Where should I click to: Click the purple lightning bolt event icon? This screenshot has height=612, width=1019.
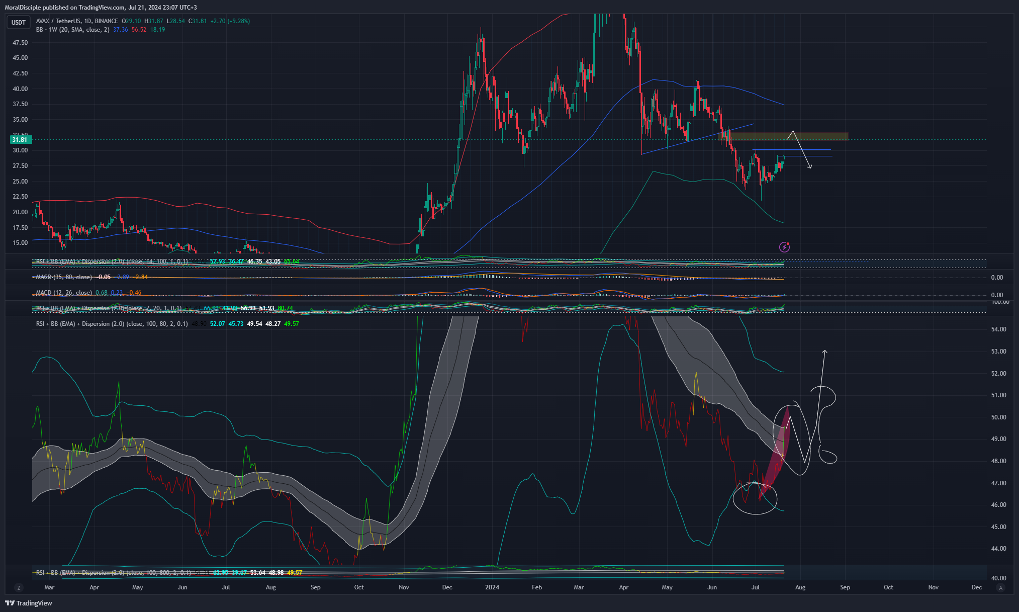784,246
